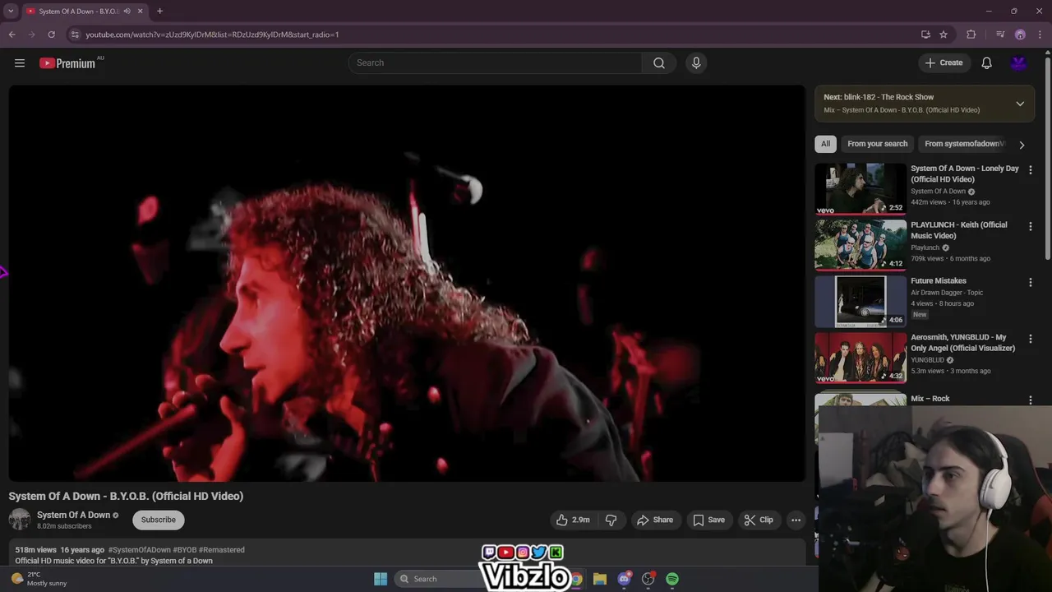Close the System Of A Down tab

pyautogui.click(x=141, y=12)
